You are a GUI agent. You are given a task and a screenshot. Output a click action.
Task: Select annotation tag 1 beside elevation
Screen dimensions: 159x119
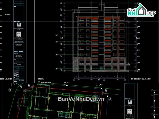[x=57, y=35]
